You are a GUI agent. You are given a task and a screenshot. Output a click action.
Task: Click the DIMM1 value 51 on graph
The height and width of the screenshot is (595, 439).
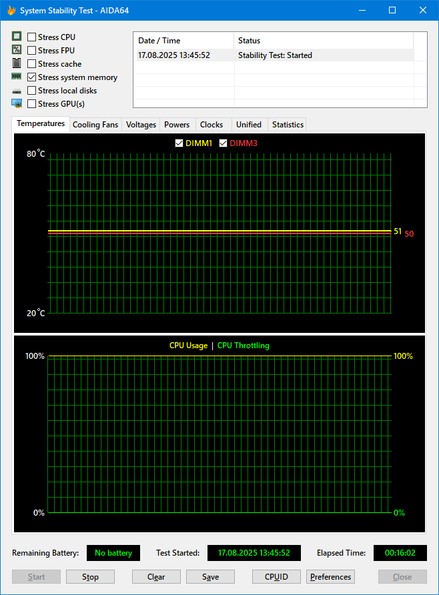[x=398, y=231]
